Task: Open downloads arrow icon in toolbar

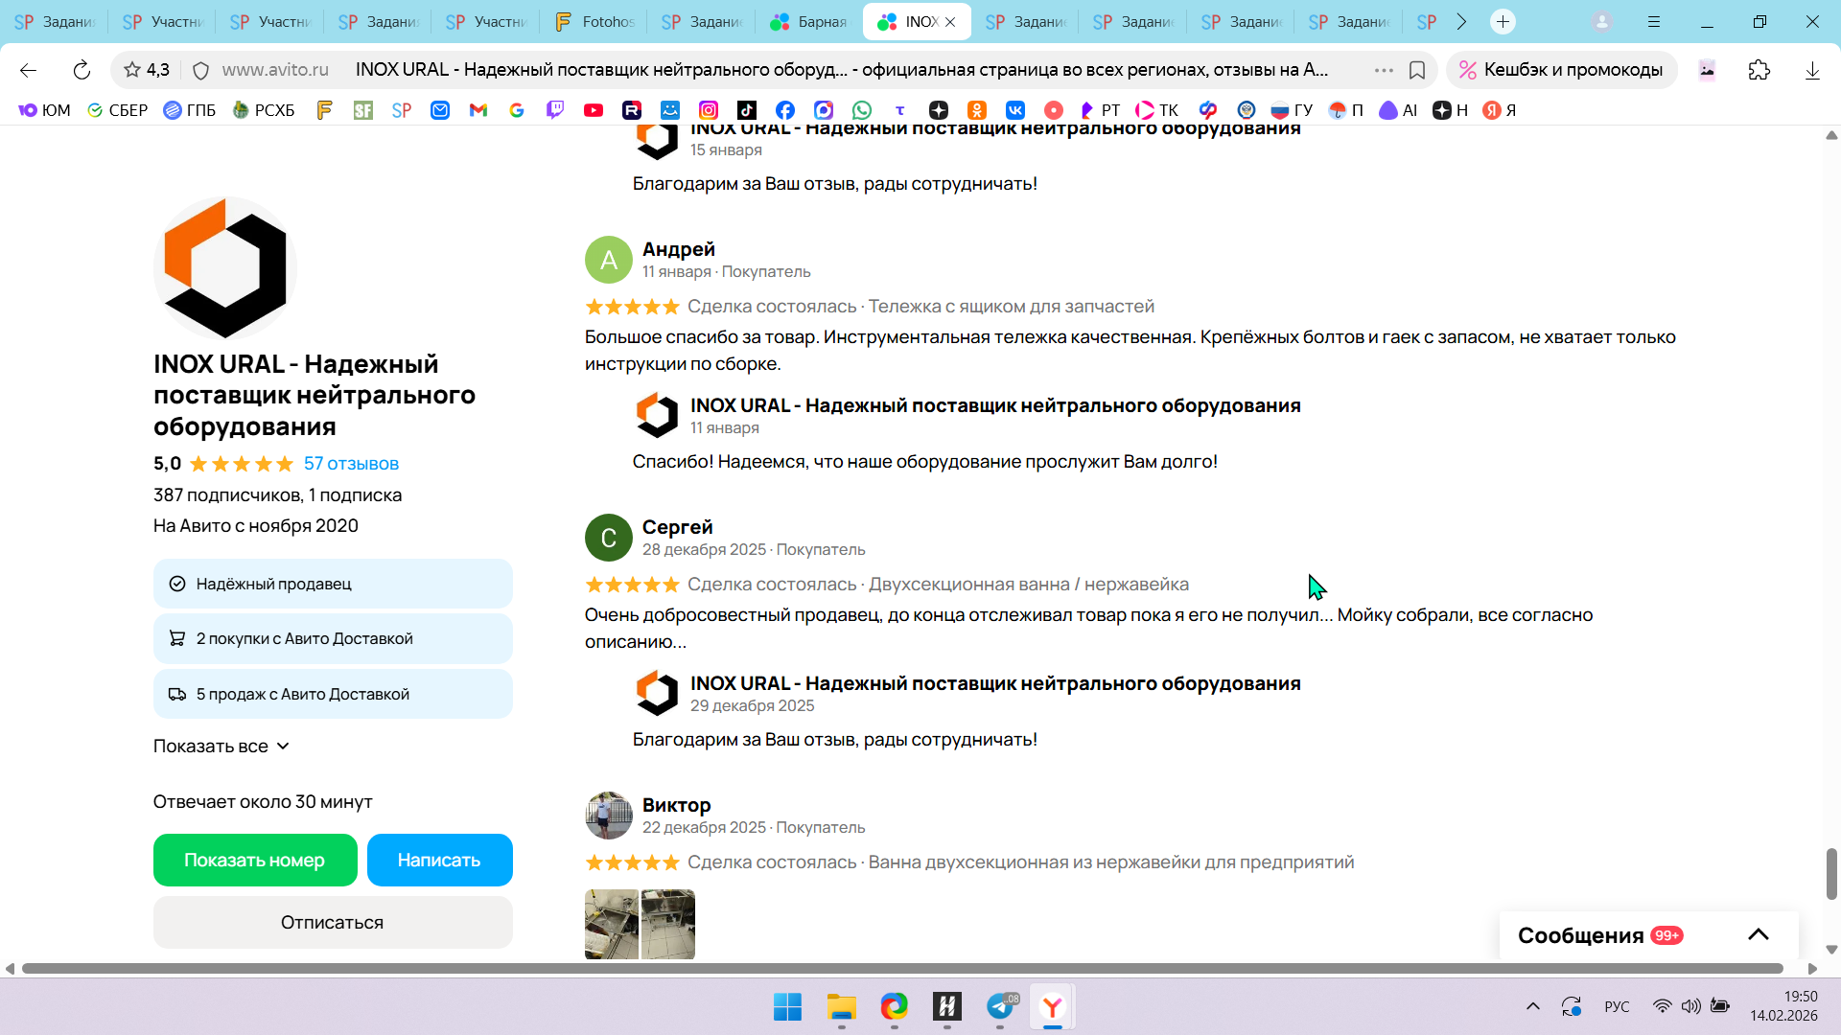Action: 1811,70
